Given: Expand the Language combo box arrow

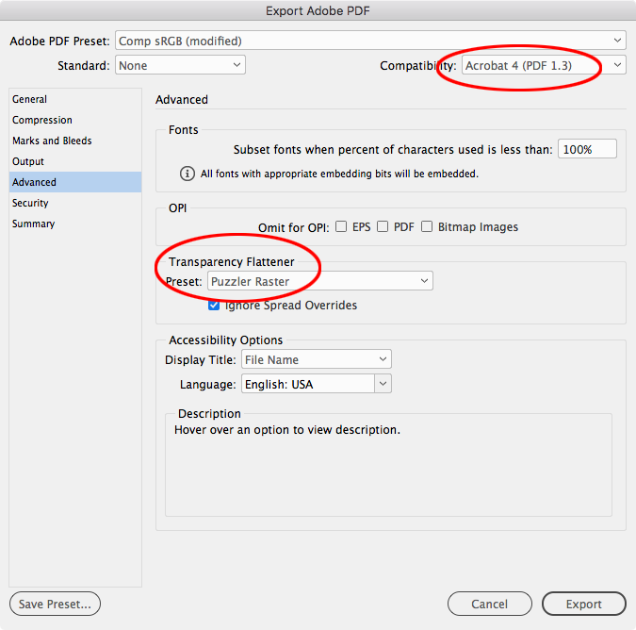Looking at the screenshot, I should point(383,384).
